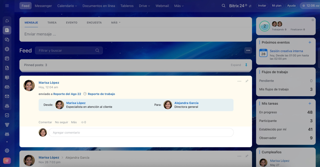Toggle pin on Marisa López's report post
Viewport: 320px width, 167px height.
[247, 81]
